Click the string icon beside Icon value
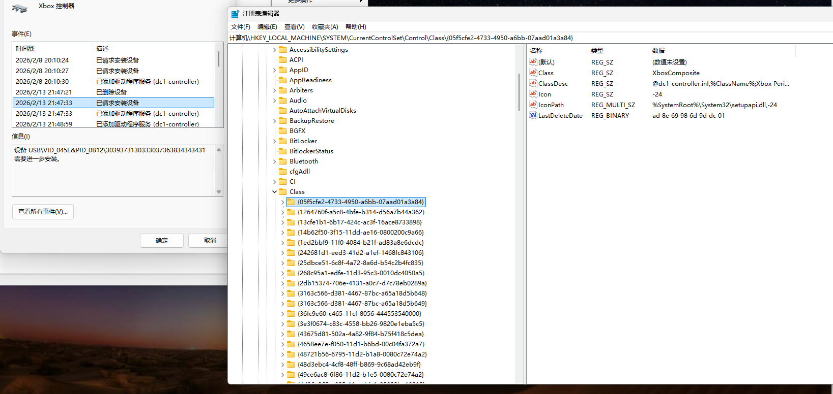Screen dimensions: 833x394 (x=533, y=94)
